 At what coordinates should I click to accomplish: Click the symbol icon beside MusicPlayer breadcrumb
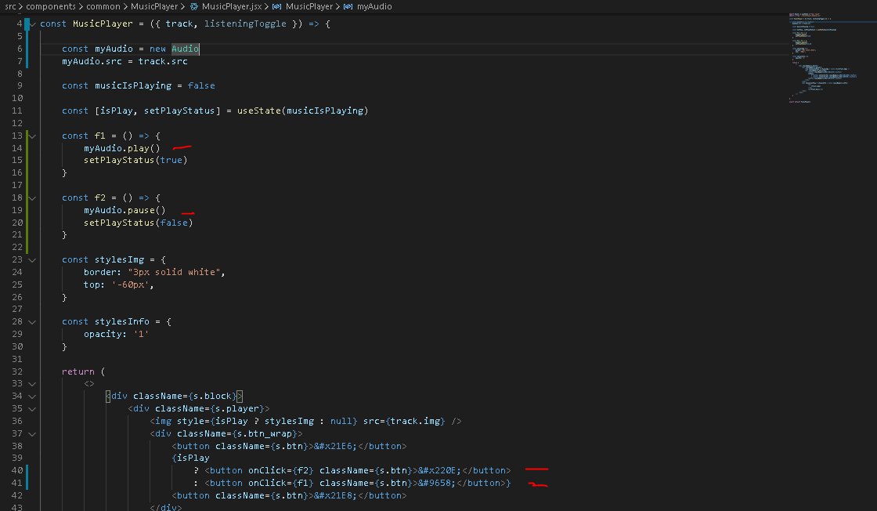(276, 6)
